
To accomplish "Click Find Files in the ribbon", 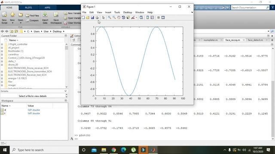I will tap(33, 15).
